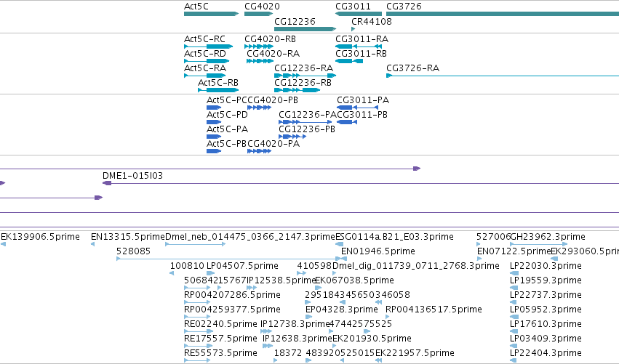This screenshot has height=364, width=619.
Task: Select the CR44108 gene feature
Action: click(x=354, y=29)
